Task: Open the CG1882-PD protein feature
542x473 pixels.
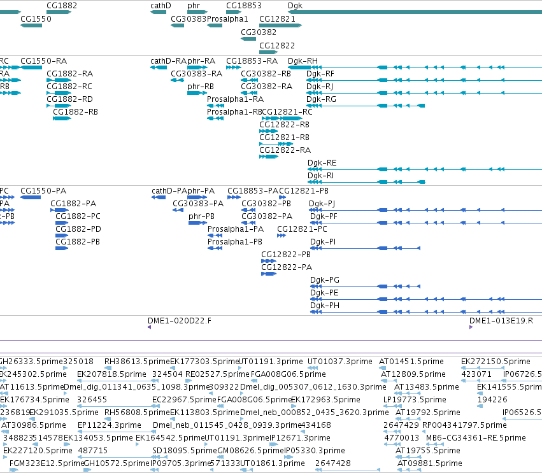Action: 62,236
